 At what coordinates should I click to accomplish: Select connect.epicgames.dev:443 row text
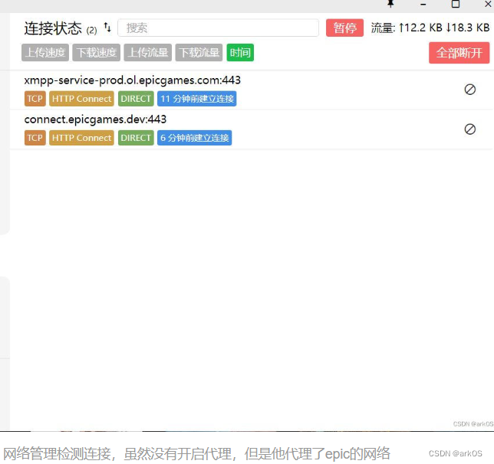(x=95, y=119)
